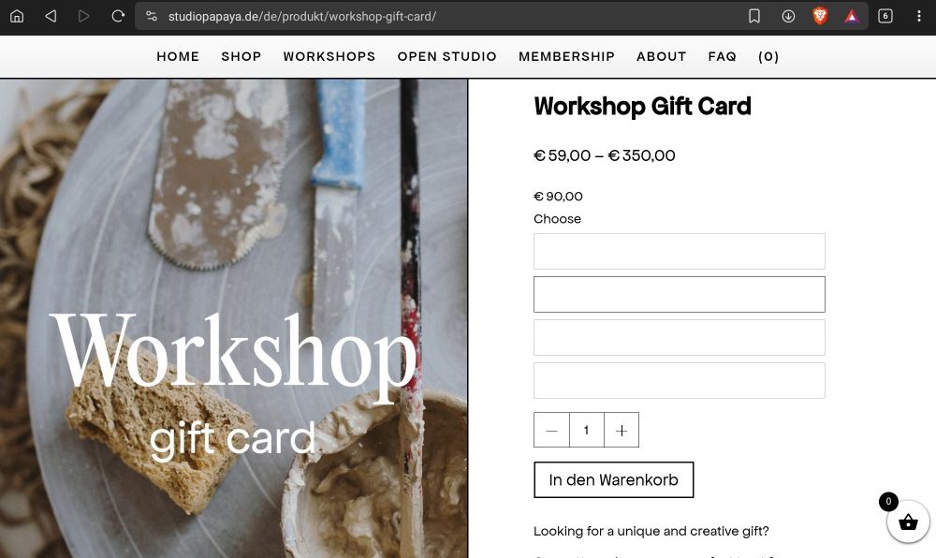Select the second highlighted option box

tap(680, 294)
